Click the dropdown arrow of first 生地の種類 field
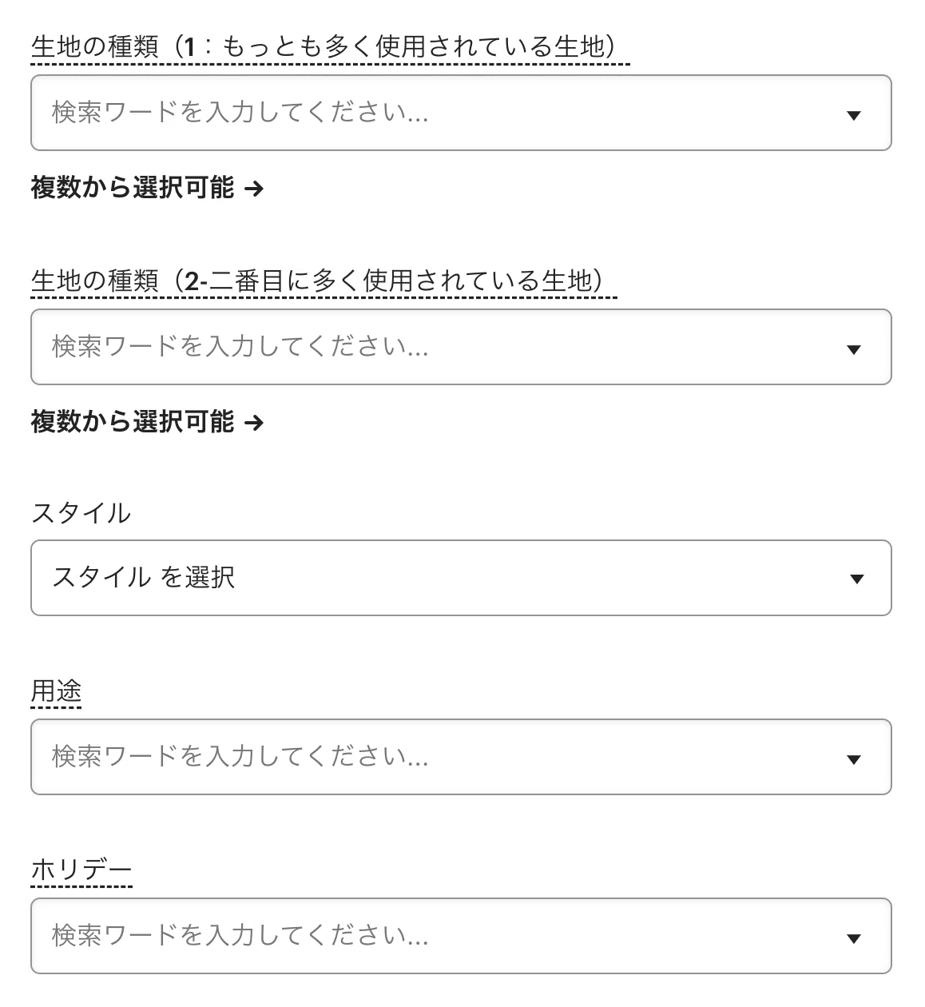 pyautogui.click(x=853, y=115)
